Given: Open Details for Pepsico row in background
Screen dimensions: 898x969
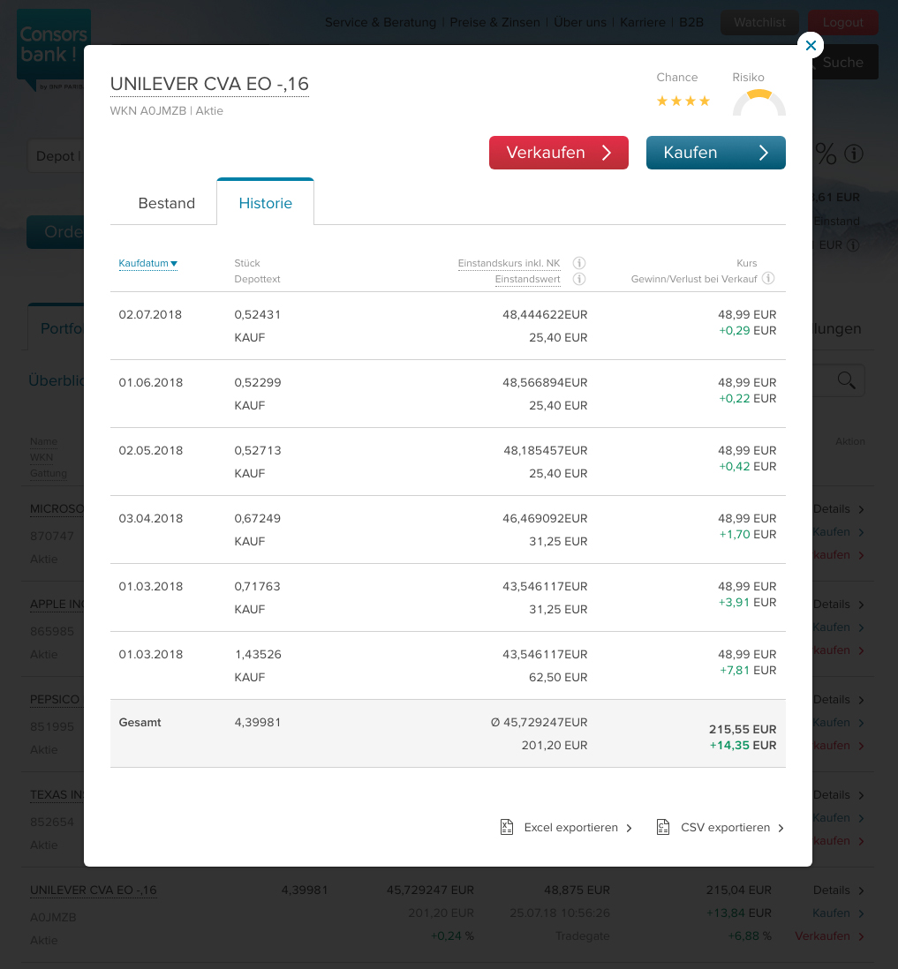Looking at the screenshot, I should (839, 700).
